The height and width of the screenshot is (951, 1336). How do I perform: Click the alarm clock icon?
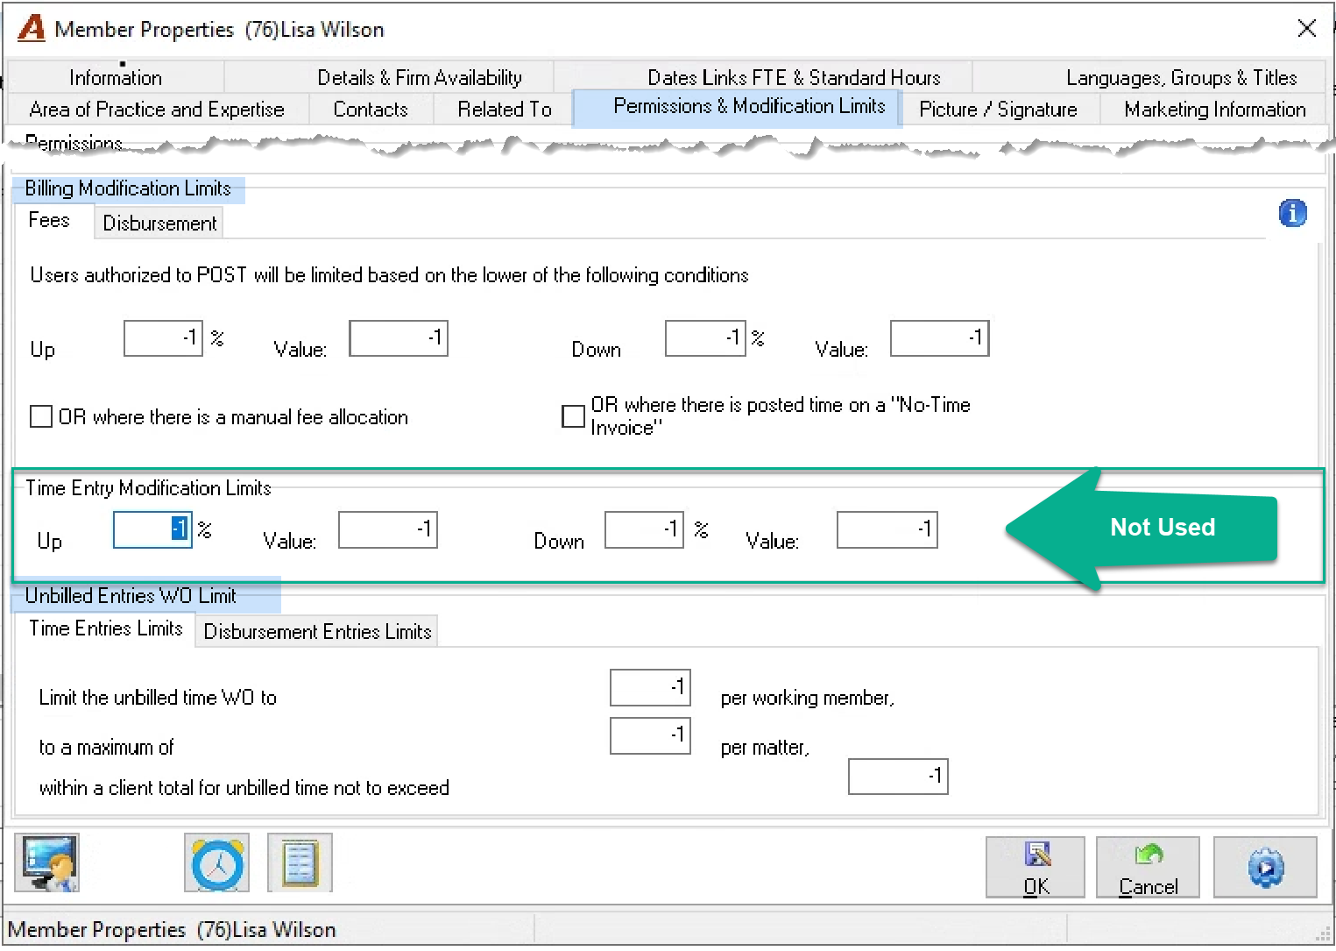click(x=217, y=862)
